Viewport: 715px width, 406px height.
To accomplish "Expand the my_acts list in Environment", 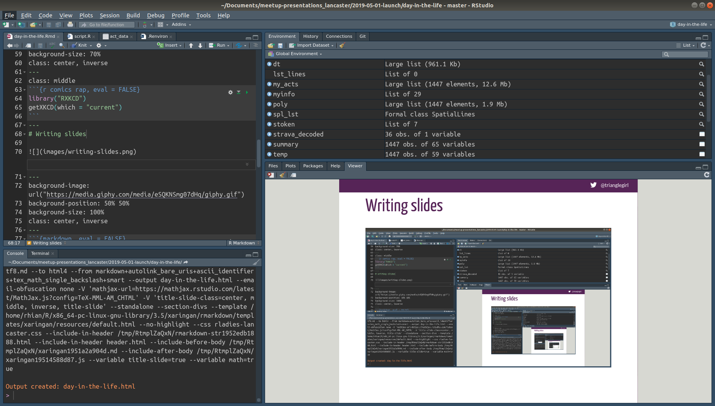I will pos(269,84).
